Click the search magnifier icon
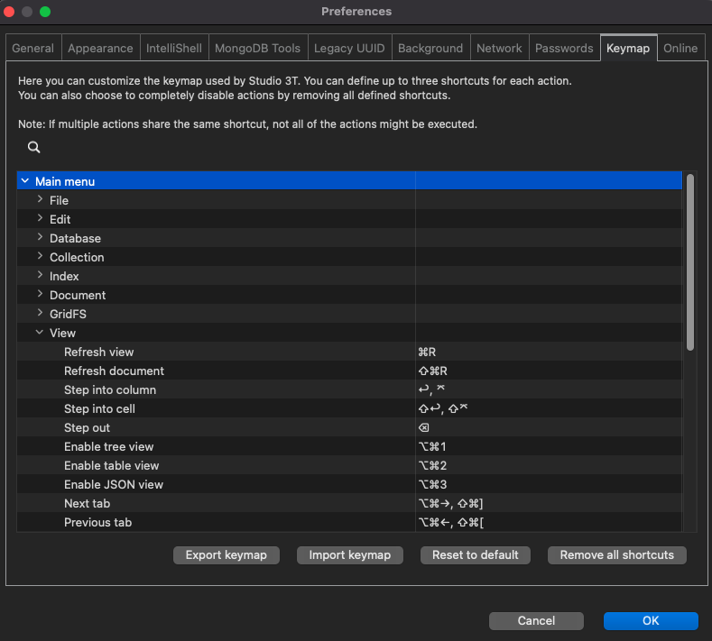The image size is (712, 641). click(33, 147)
